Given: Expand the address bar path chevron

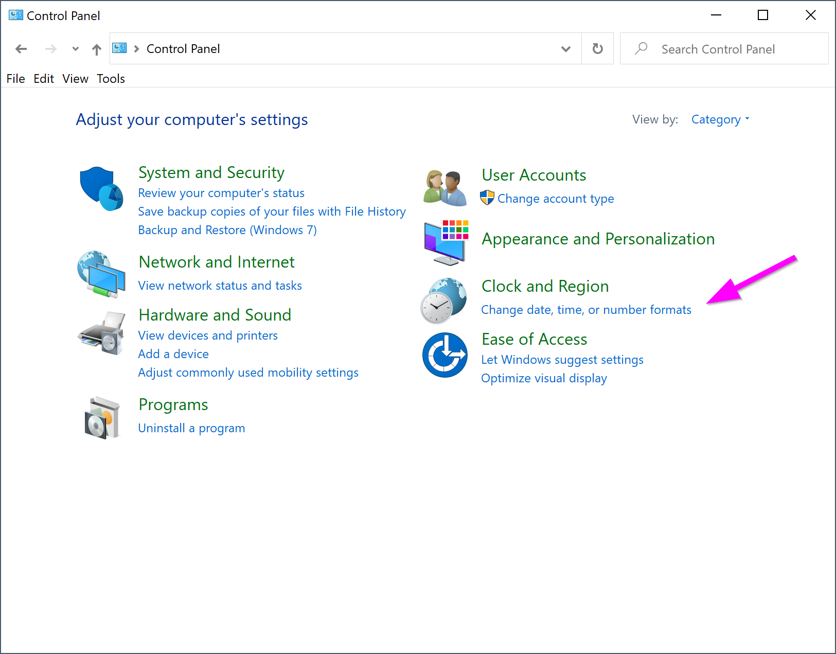Looking at the screenshot, I should pyautogui.click(x=137, y=49).
